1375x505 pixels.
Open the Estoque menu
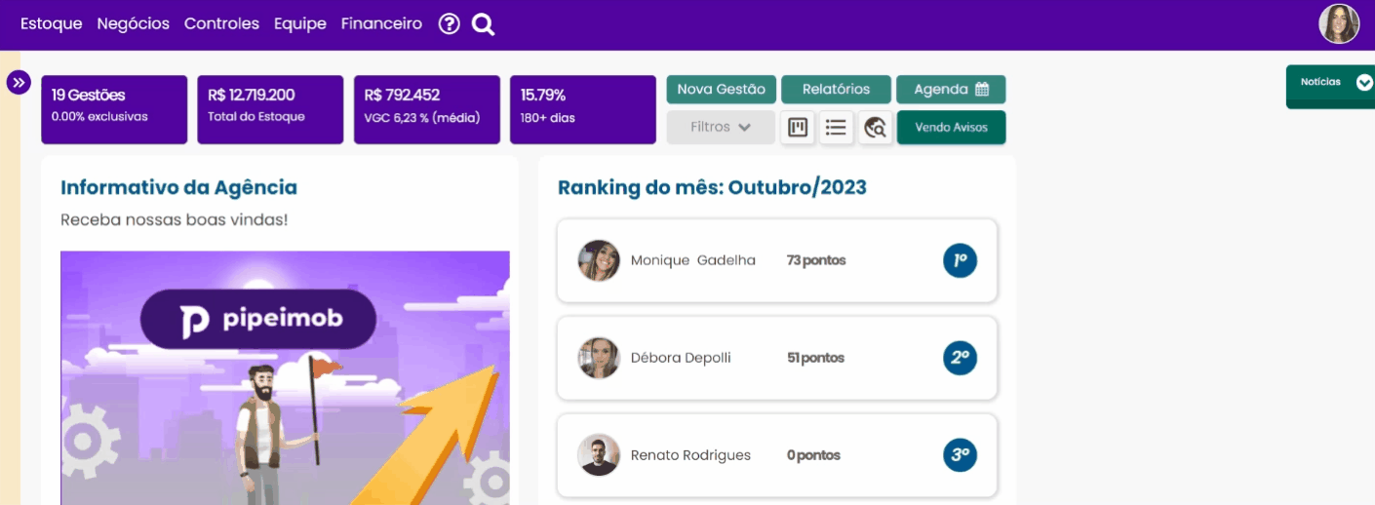tap(52, 24)
